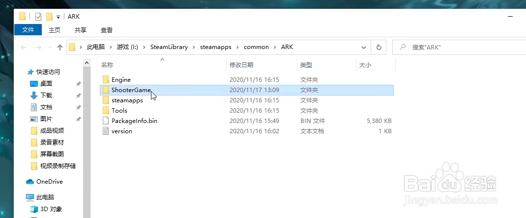Viewport: 526px width, 218px height.
Task: Open the 查看 ribbon tab
Action: coord(107,30)
